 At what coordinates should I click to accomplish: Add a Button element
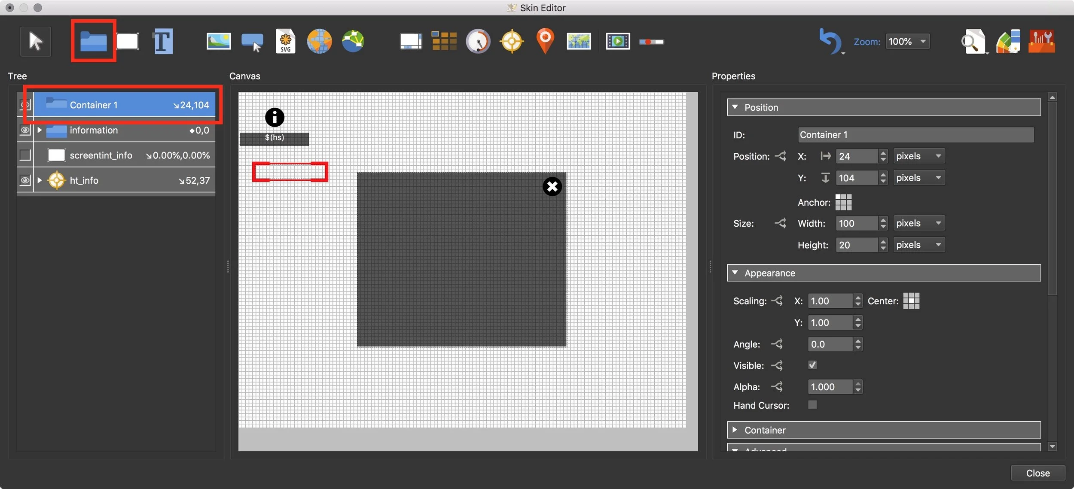click(252, 42)
